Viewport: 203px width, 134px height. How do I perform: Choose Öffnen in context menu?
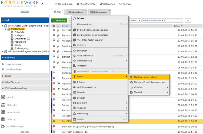pos(100,18)
